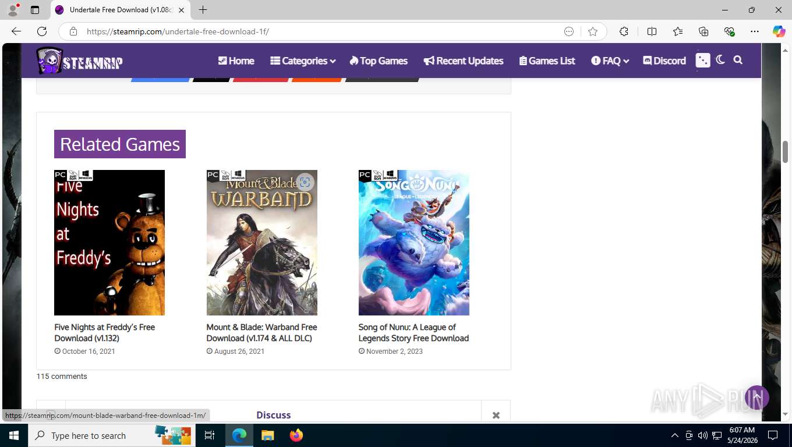Open the Recent Updates page

[464, 61]
